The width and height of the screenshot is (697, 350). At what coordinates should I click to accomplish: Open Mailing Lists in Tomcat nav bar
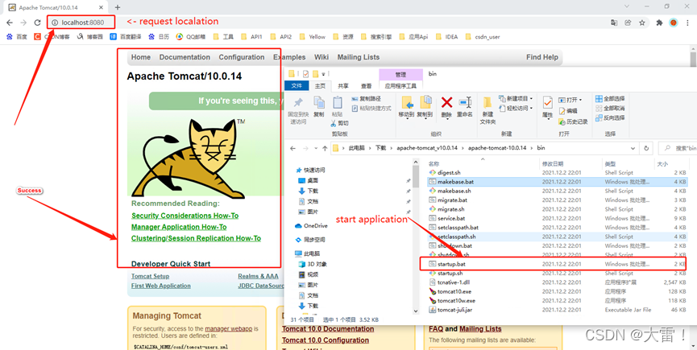[359, 57]
